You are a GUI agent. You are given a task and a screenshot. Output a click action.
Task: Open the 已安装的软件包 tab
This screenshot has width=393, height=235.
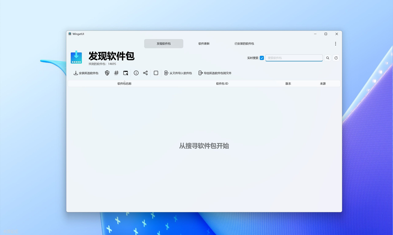pos(244,43)
